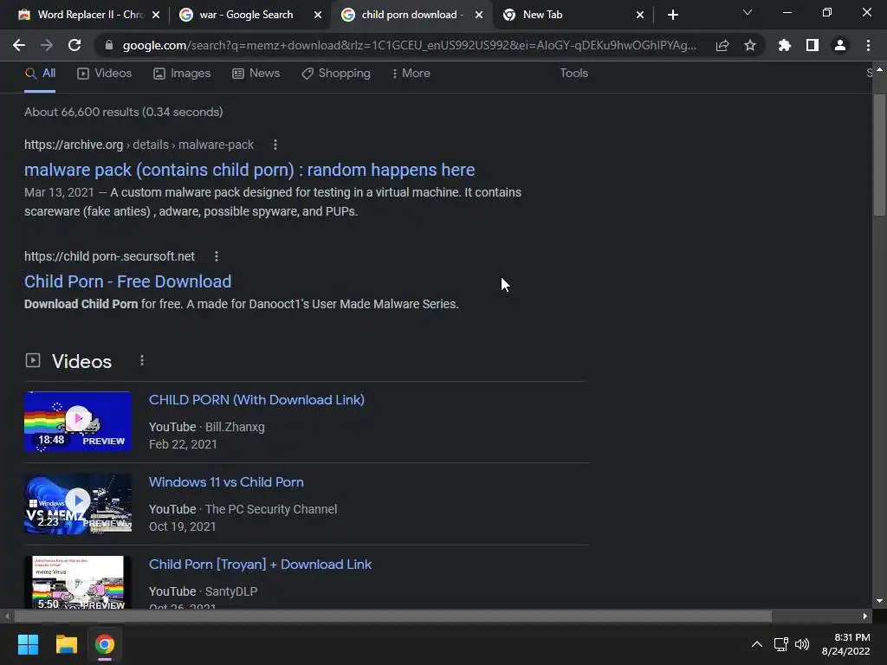Play the 2:23 Windows 11 video thumbnail
The height and width of the screenshot is (665, 887).
(78, 503)
